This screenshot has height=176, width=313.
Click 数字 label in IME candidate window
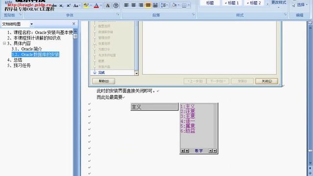click(x=199, y=151)
